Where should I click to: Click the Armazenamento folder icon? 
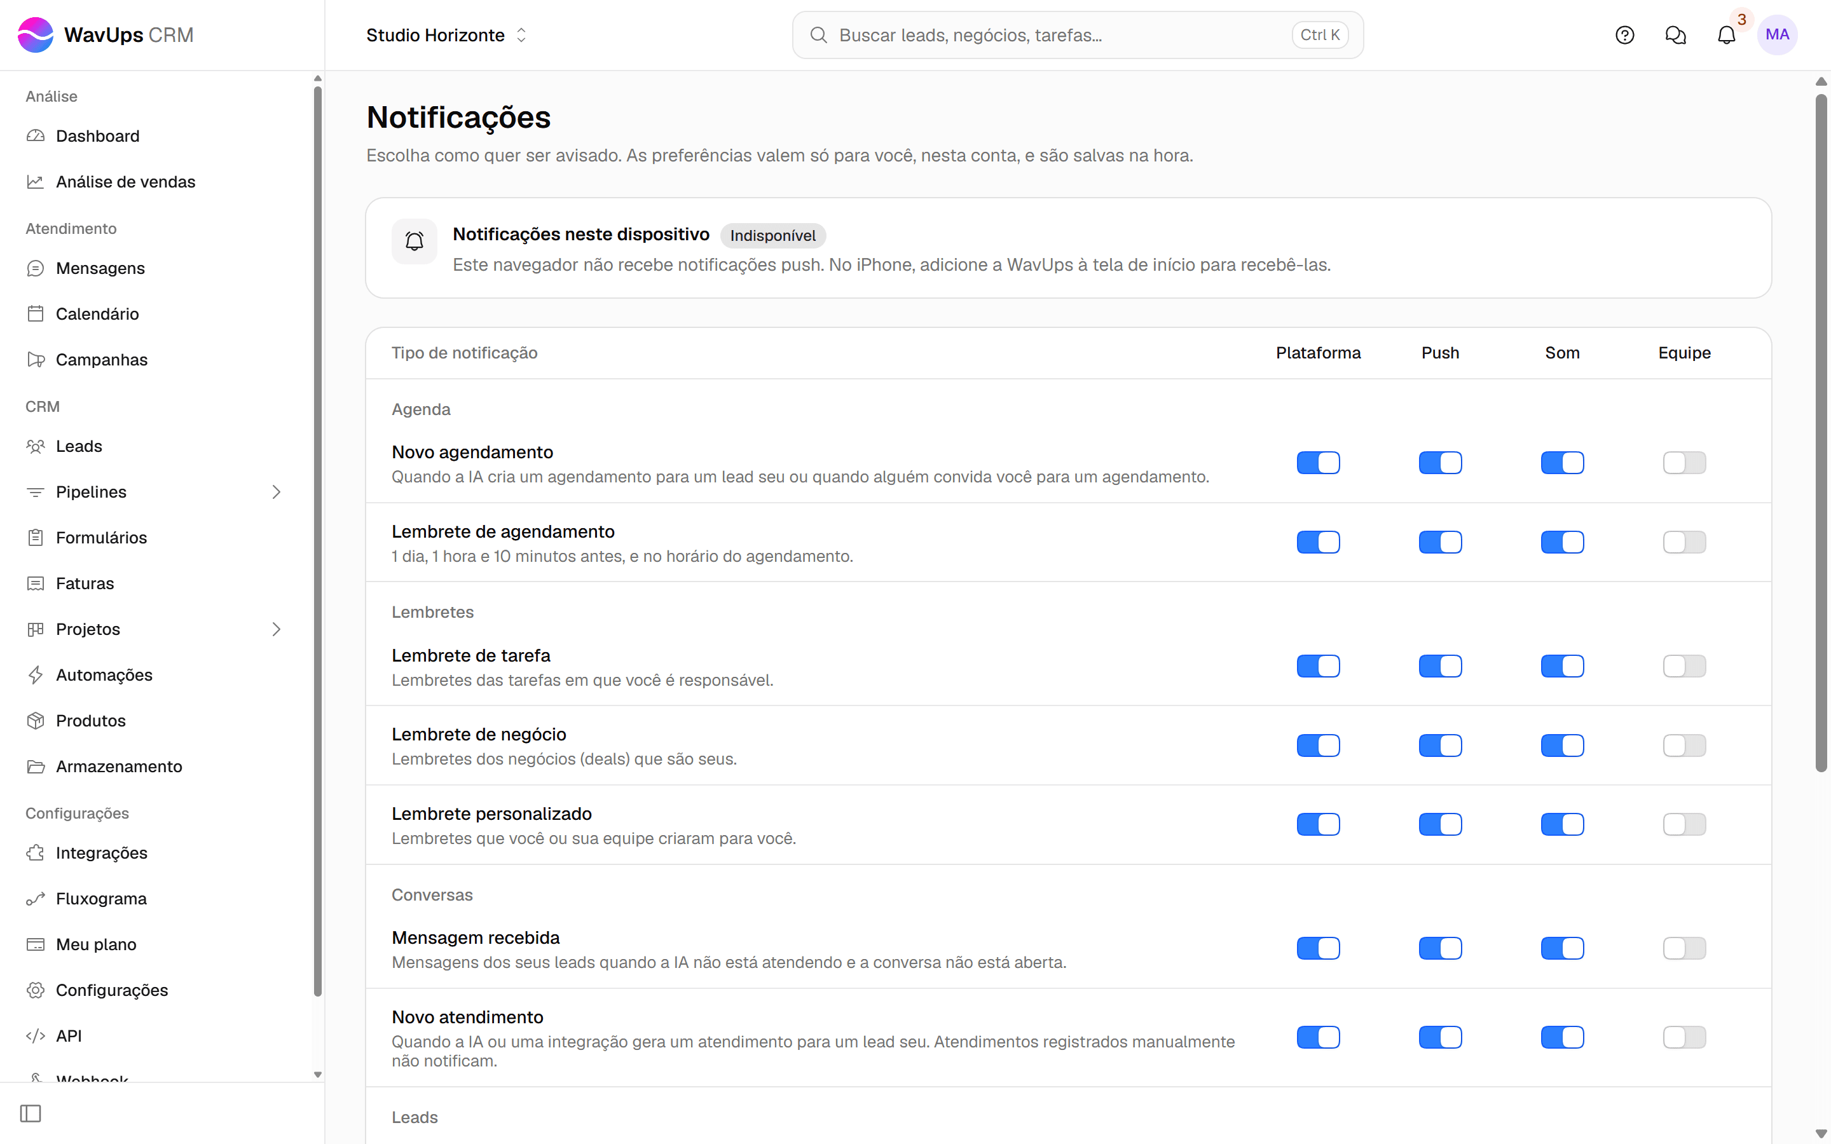click(x=36, y=766)
